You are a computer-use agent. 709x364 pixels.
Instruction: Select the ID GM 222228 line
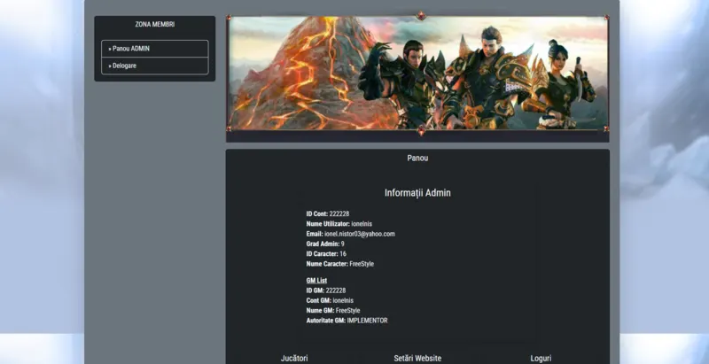point(326,290)
